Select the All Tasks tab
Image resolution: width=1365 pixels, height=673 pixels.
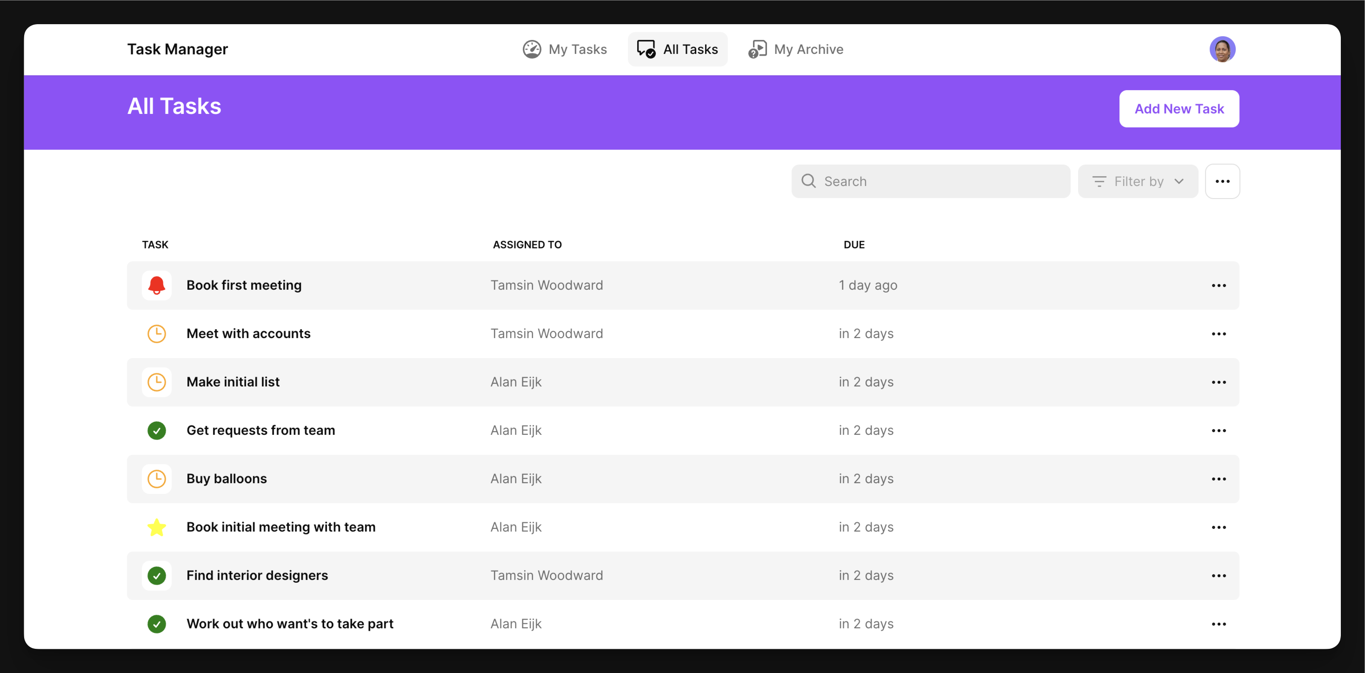click(x=677, y=49)
